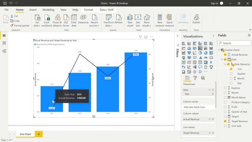Viewport: 252px width, 142px height.
Task: Click the SQL Server button
Action: 66,21
